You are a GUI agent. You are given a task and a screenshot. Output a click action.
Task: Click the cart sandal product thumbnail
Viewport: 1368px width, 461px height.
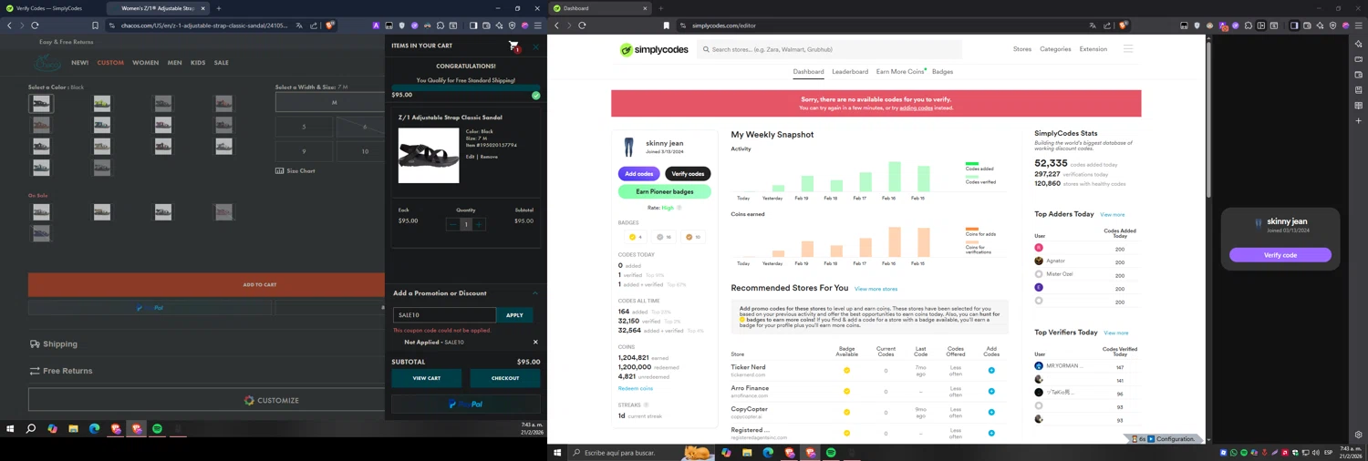(x=429, y=156)
